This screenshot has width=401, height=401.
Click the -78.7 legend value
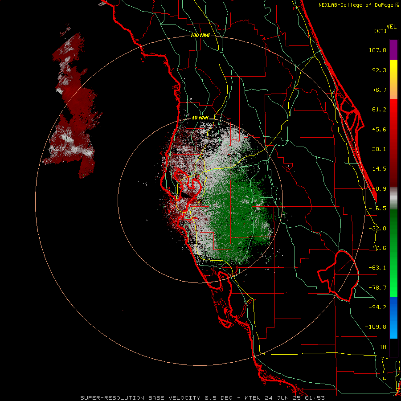tap(377, 288)
